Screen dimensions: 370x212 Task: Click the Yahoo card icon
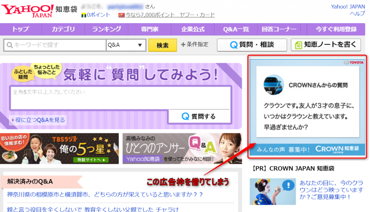(x=121, y=15)
